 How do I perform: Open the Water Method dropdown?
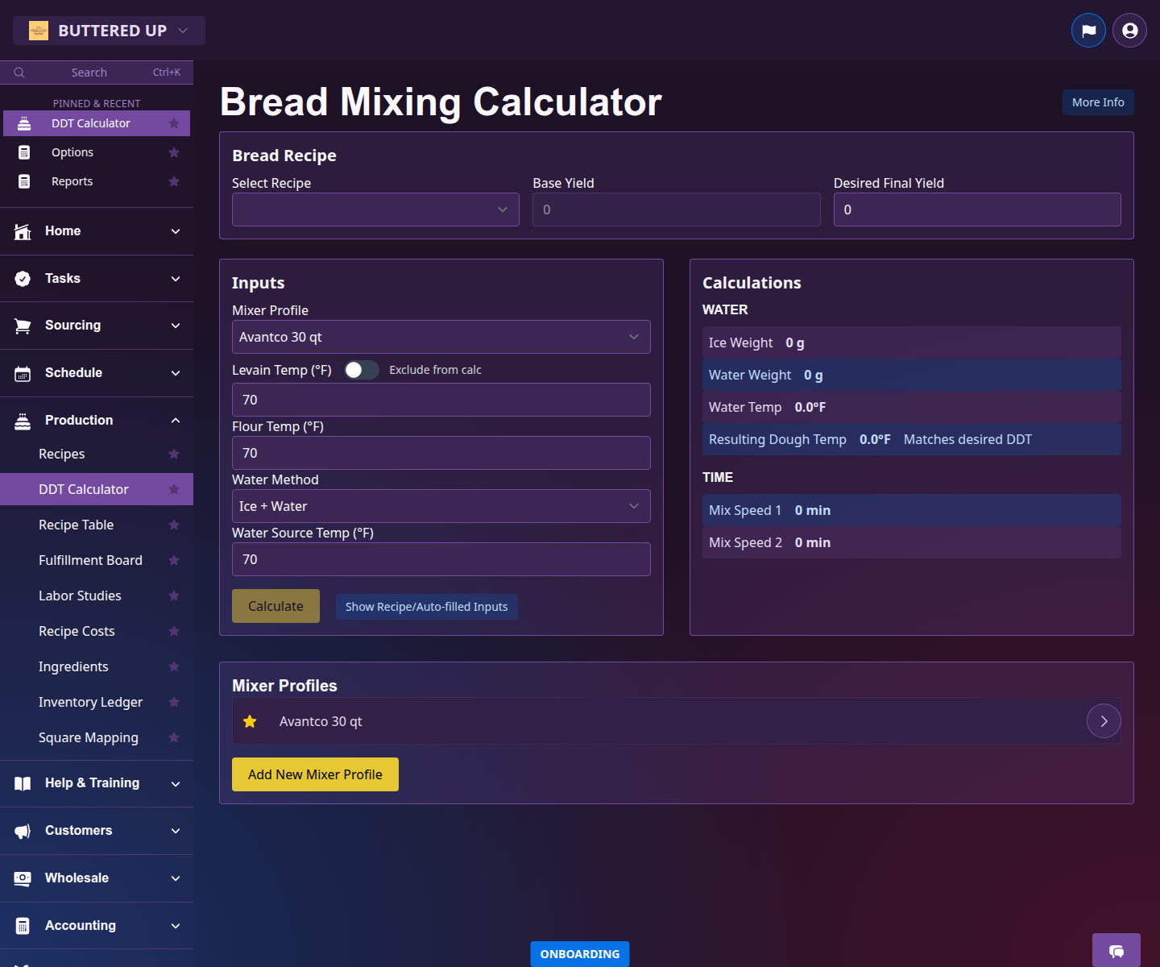[441, 506]
